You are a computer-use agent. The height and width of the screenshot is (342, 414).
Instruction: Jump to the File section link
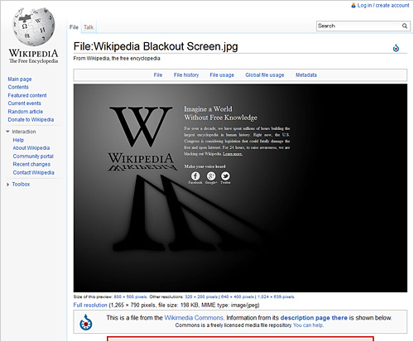(x=158, y=75)
